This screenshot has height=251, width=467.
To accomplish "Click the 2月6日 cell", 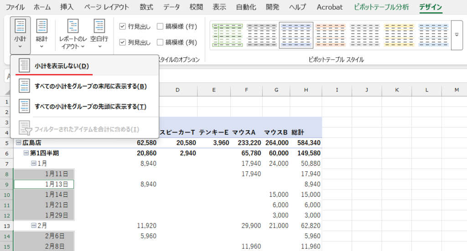I will (x=44, y=236).
